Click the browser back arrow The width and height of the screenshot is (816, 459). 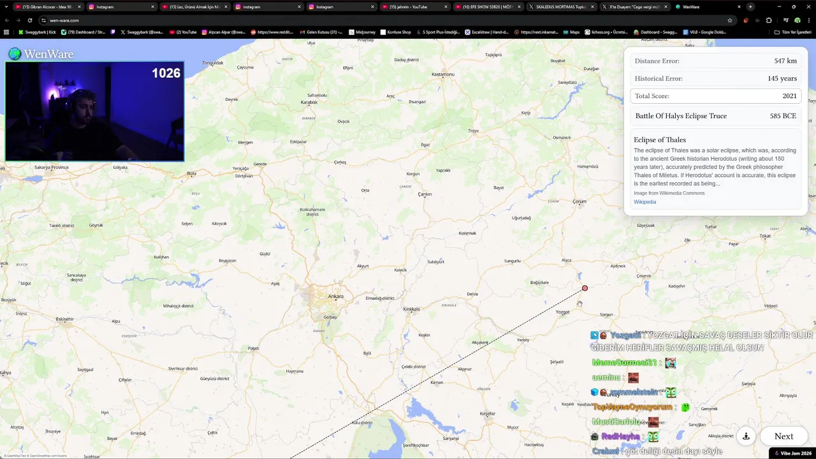point(6,20)
